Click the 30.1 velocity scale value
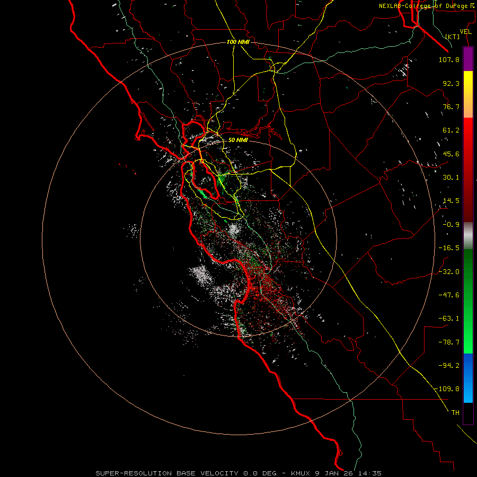Image resolution: width=477 pixels, height=477 pixels. [451, 178]
